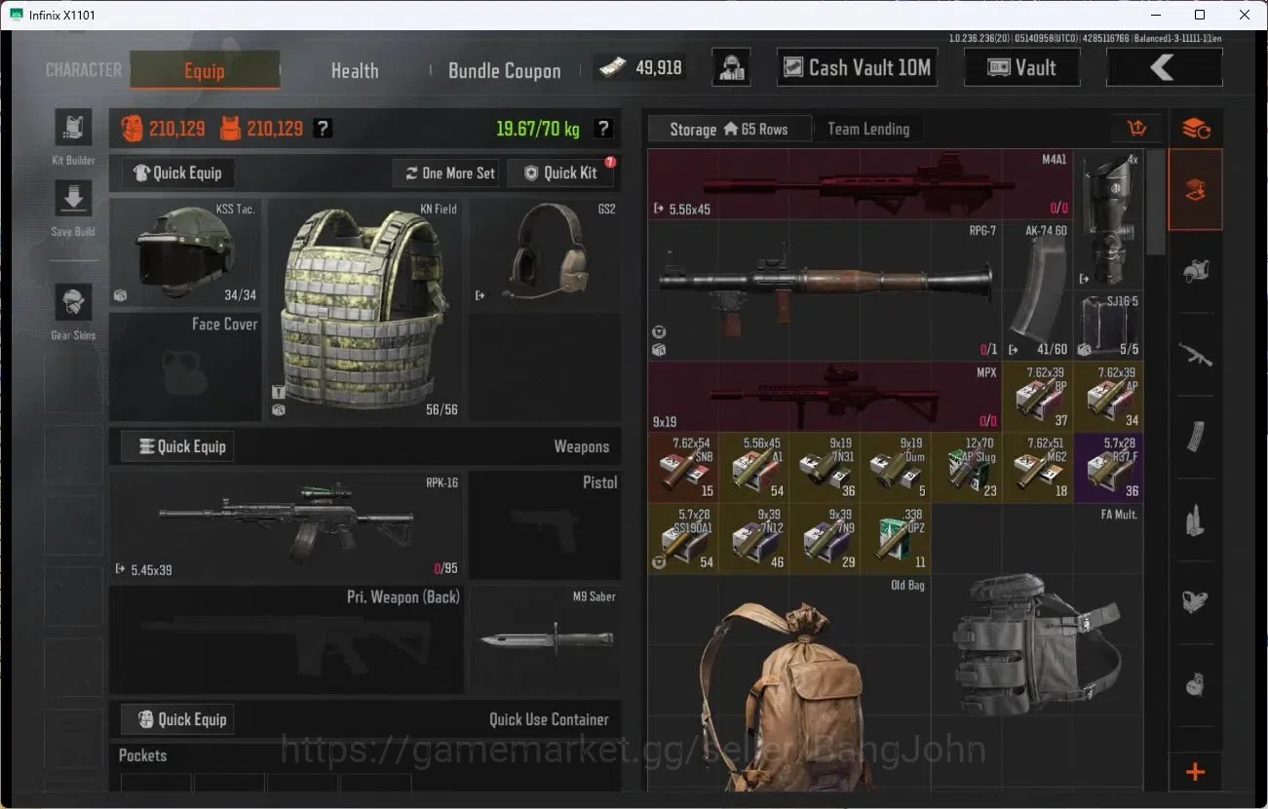Image resolution: width=1268 pixels, height=809 pixels.
Task: Select the rifle weapons filter in sidebar
Action: click(1195, 354)
